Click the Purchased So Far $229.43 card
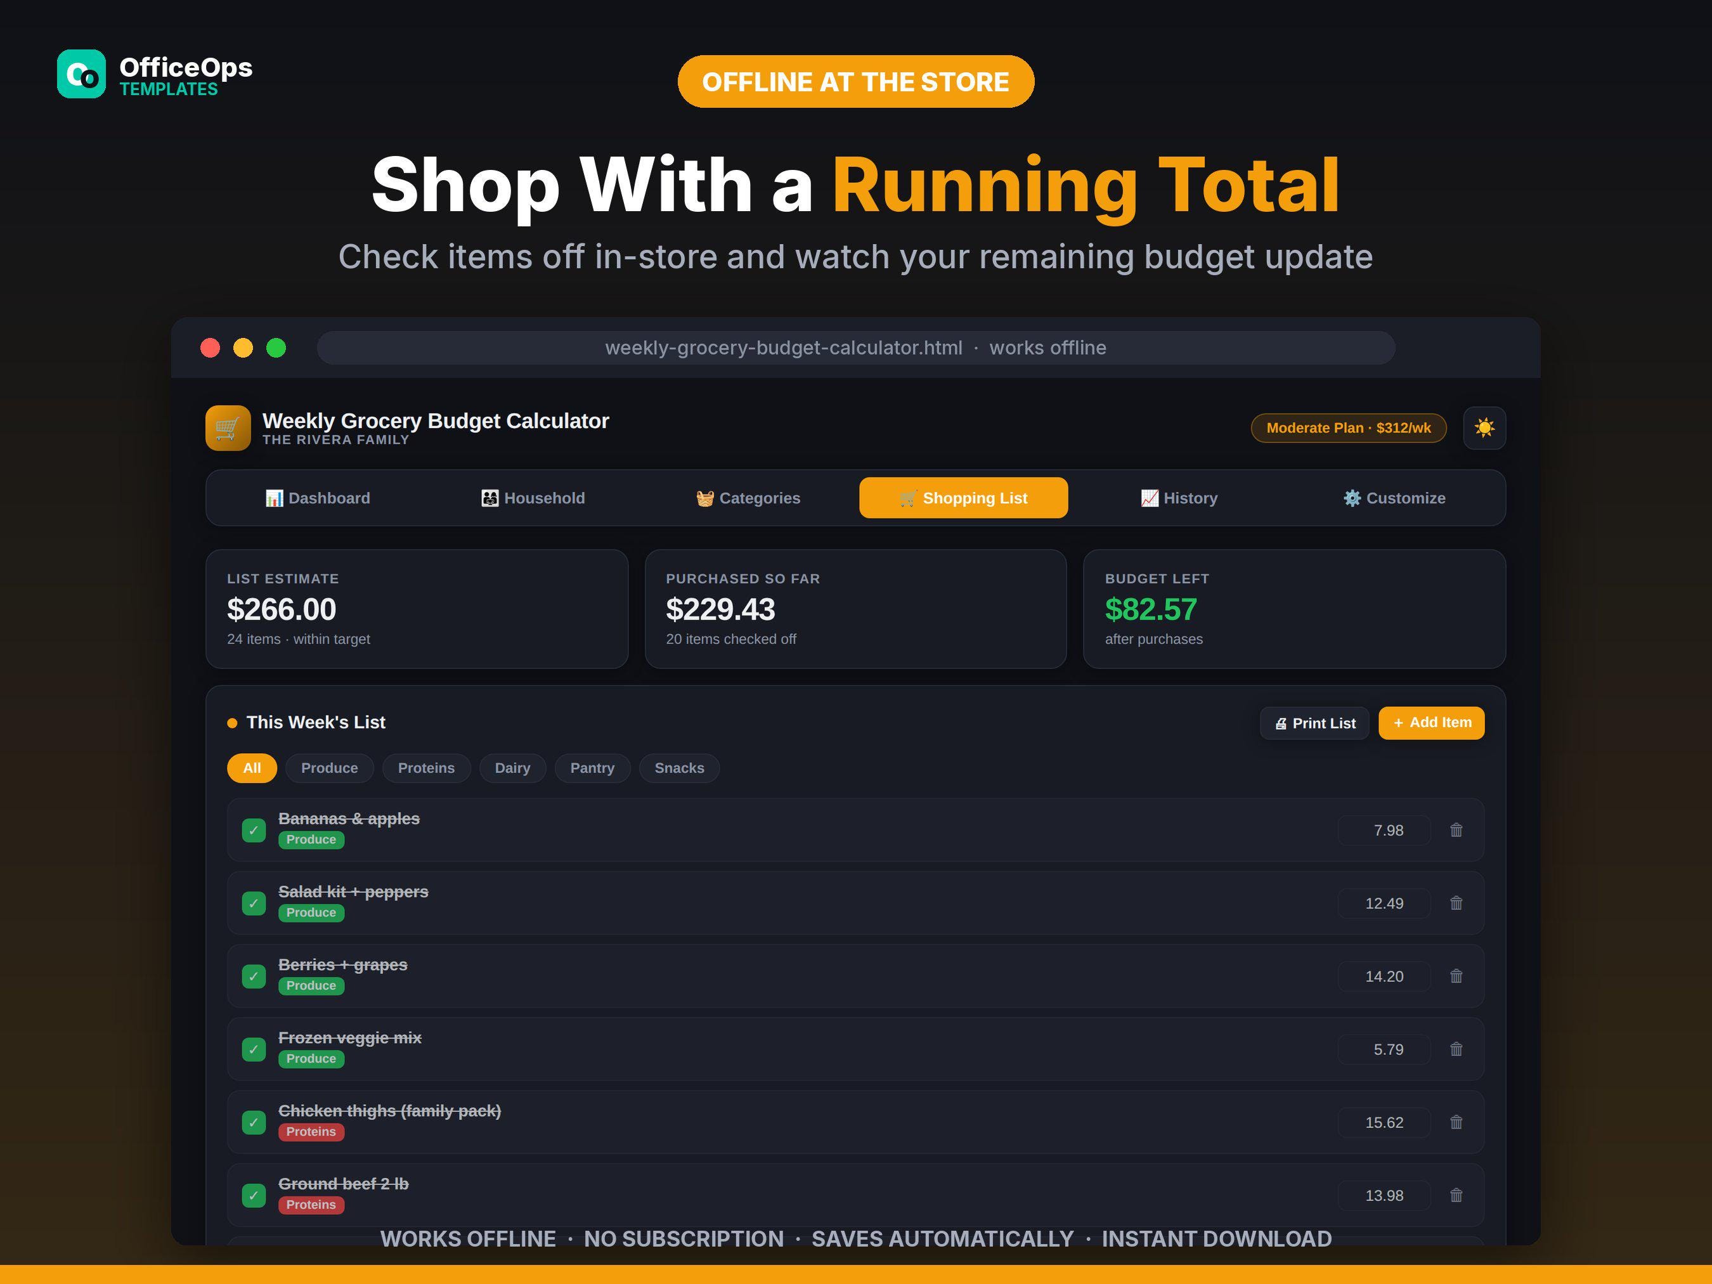This screenshot has height=1284, width=1712. (855, 609)
